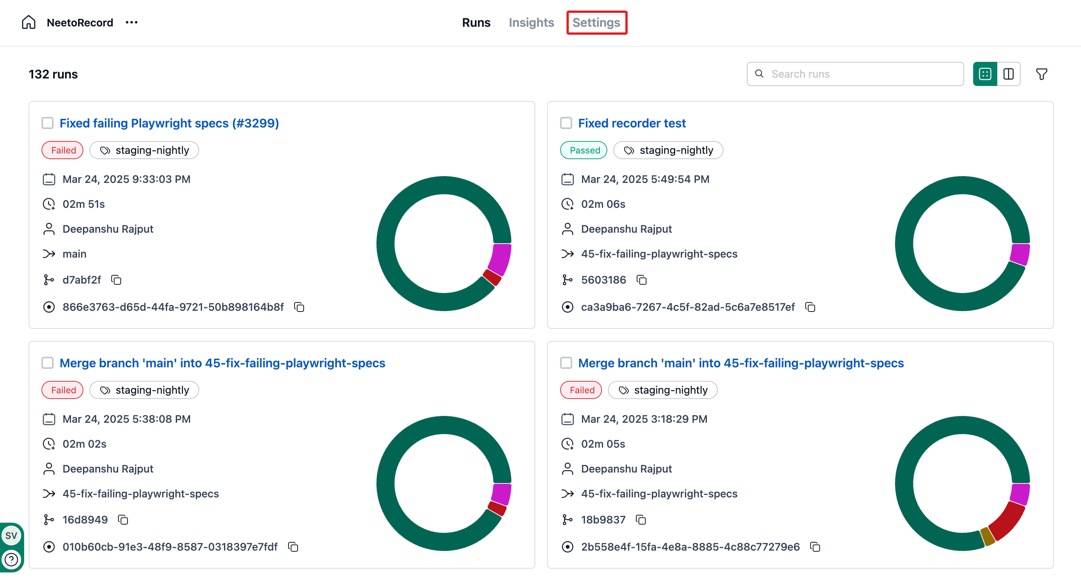Click the home icon beside NeetoRecord
The width and height of the screenshot is (1081, 580).
point(29,22)
